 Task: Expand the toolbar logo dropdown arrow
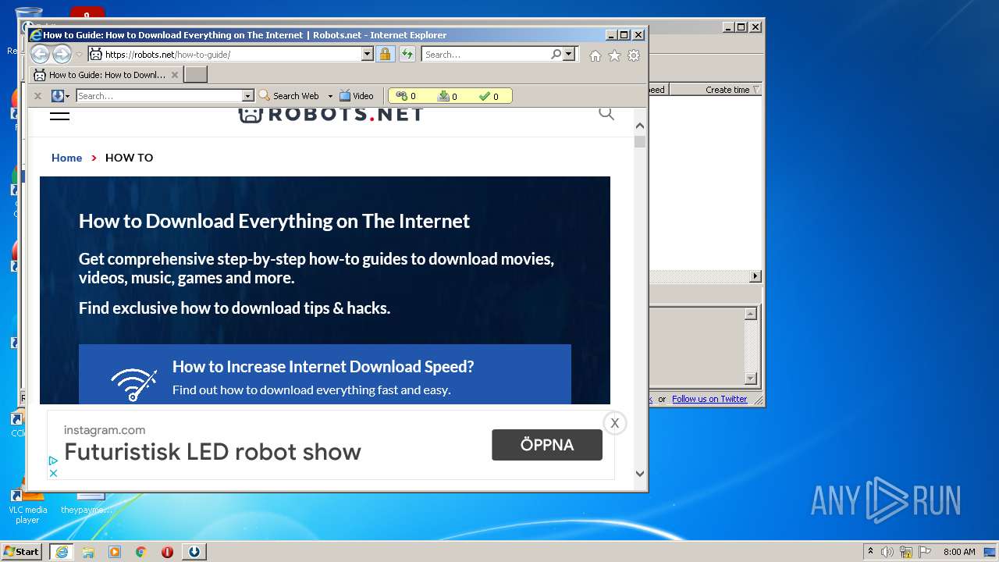pos(68,96)
